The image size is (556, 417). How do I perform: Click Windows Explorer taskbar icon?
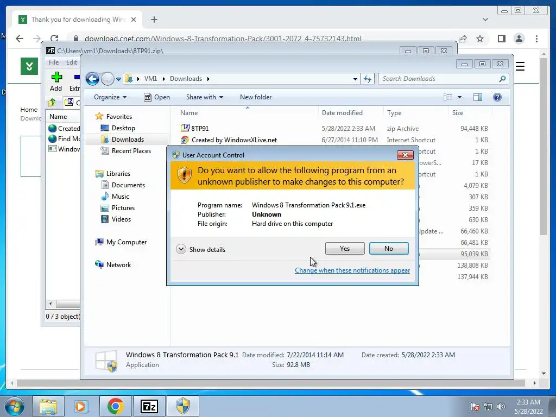click(48, 406)
